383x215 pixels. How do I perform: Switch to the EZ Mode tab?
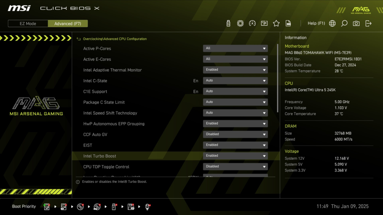pyautogui.click(x=27, y=23)
